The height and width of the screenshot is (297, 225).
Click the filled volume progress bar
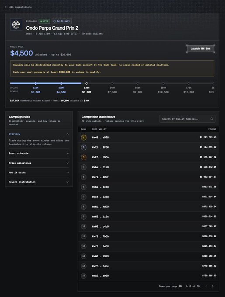45,83
